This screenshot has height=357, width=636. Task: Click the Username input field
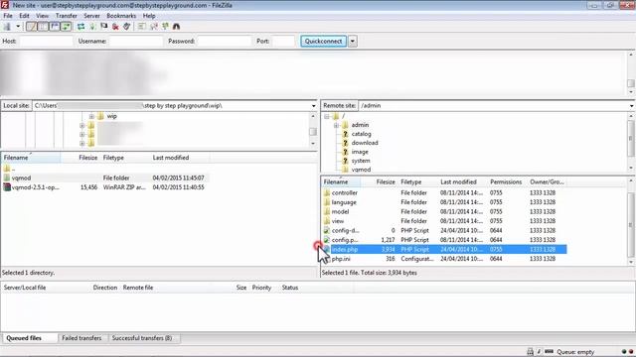[x=136, y=41]
